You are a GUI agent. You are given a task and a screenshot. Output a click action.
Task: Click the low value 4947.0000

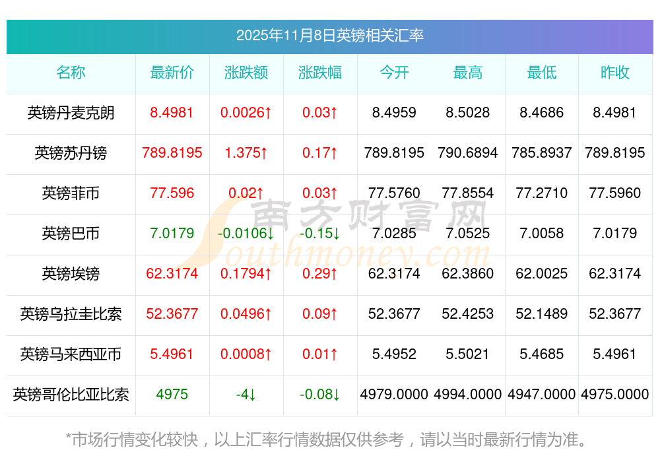(542, 395)
